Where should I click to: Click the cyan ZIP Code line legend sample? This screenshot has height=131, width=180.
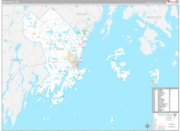pos(161,116)
